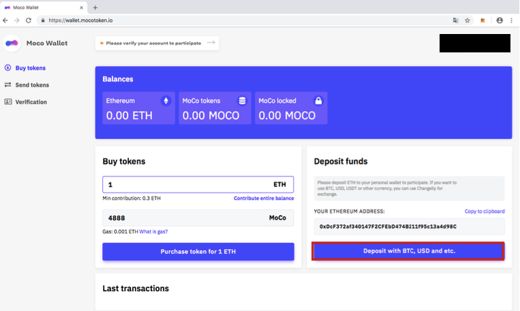Click the MoCo locked padlock icon

point(318,101)
